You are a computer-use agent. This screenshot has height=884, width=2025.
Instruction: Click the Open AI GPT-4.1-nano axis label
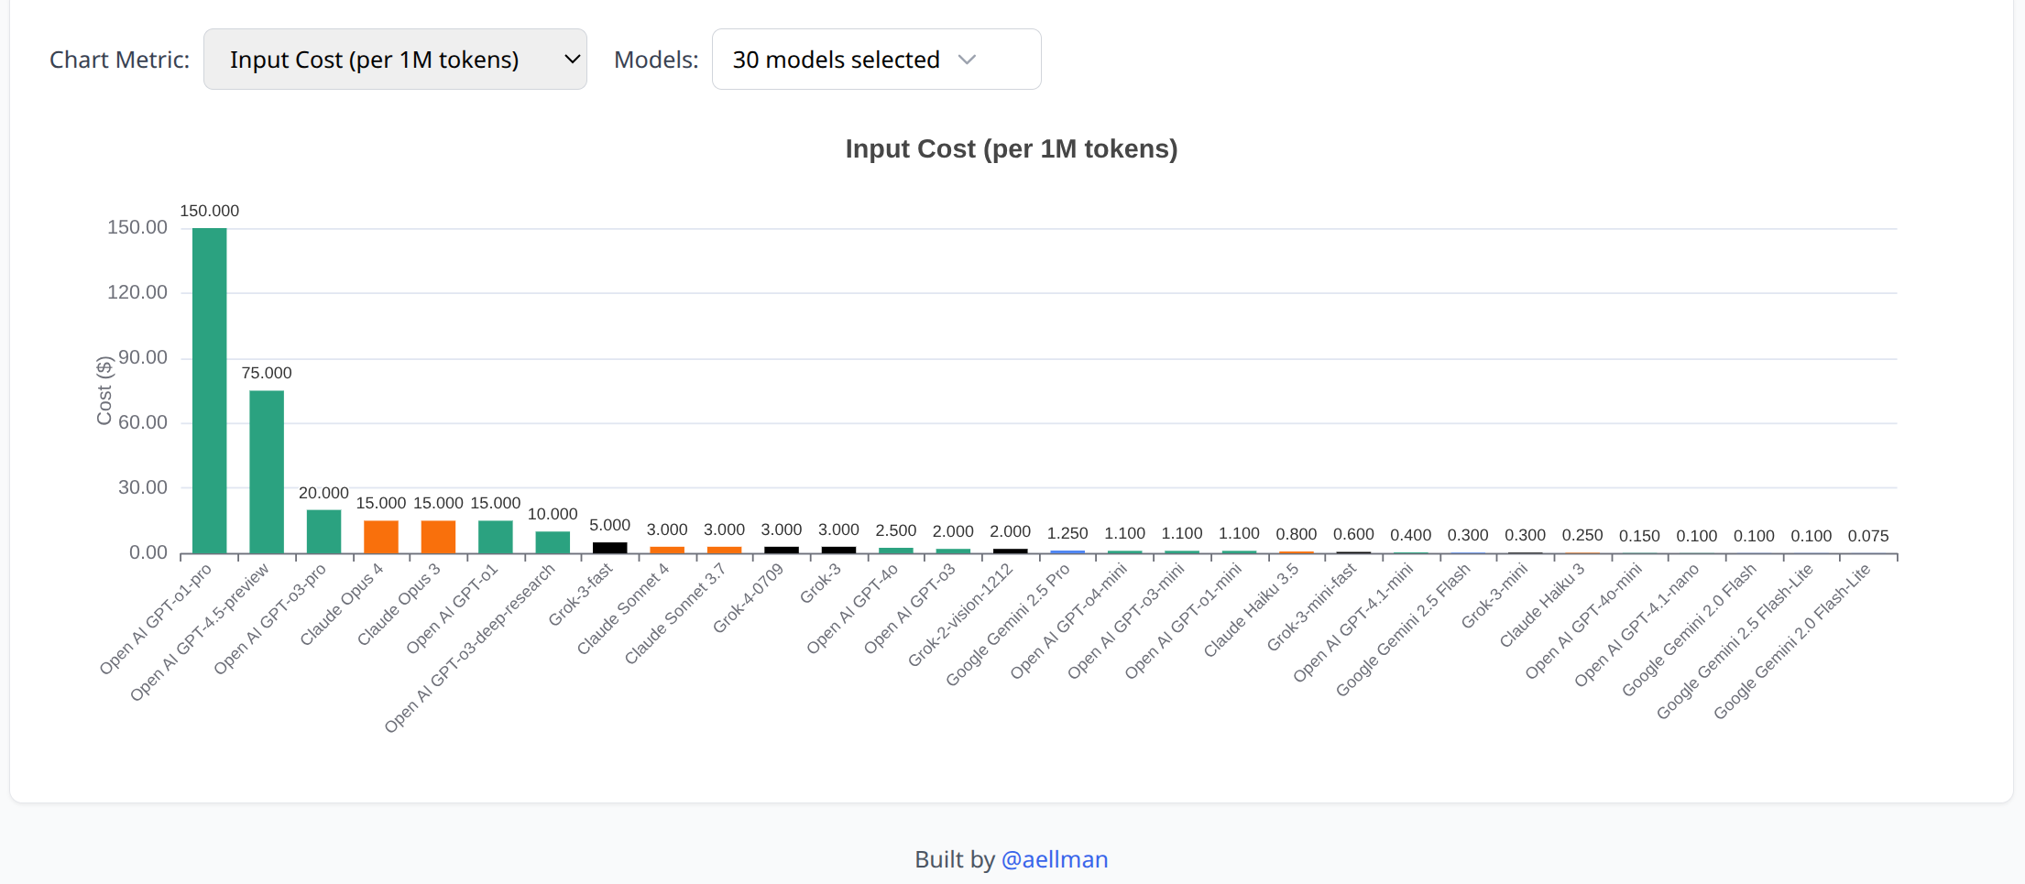point(1637,625)
